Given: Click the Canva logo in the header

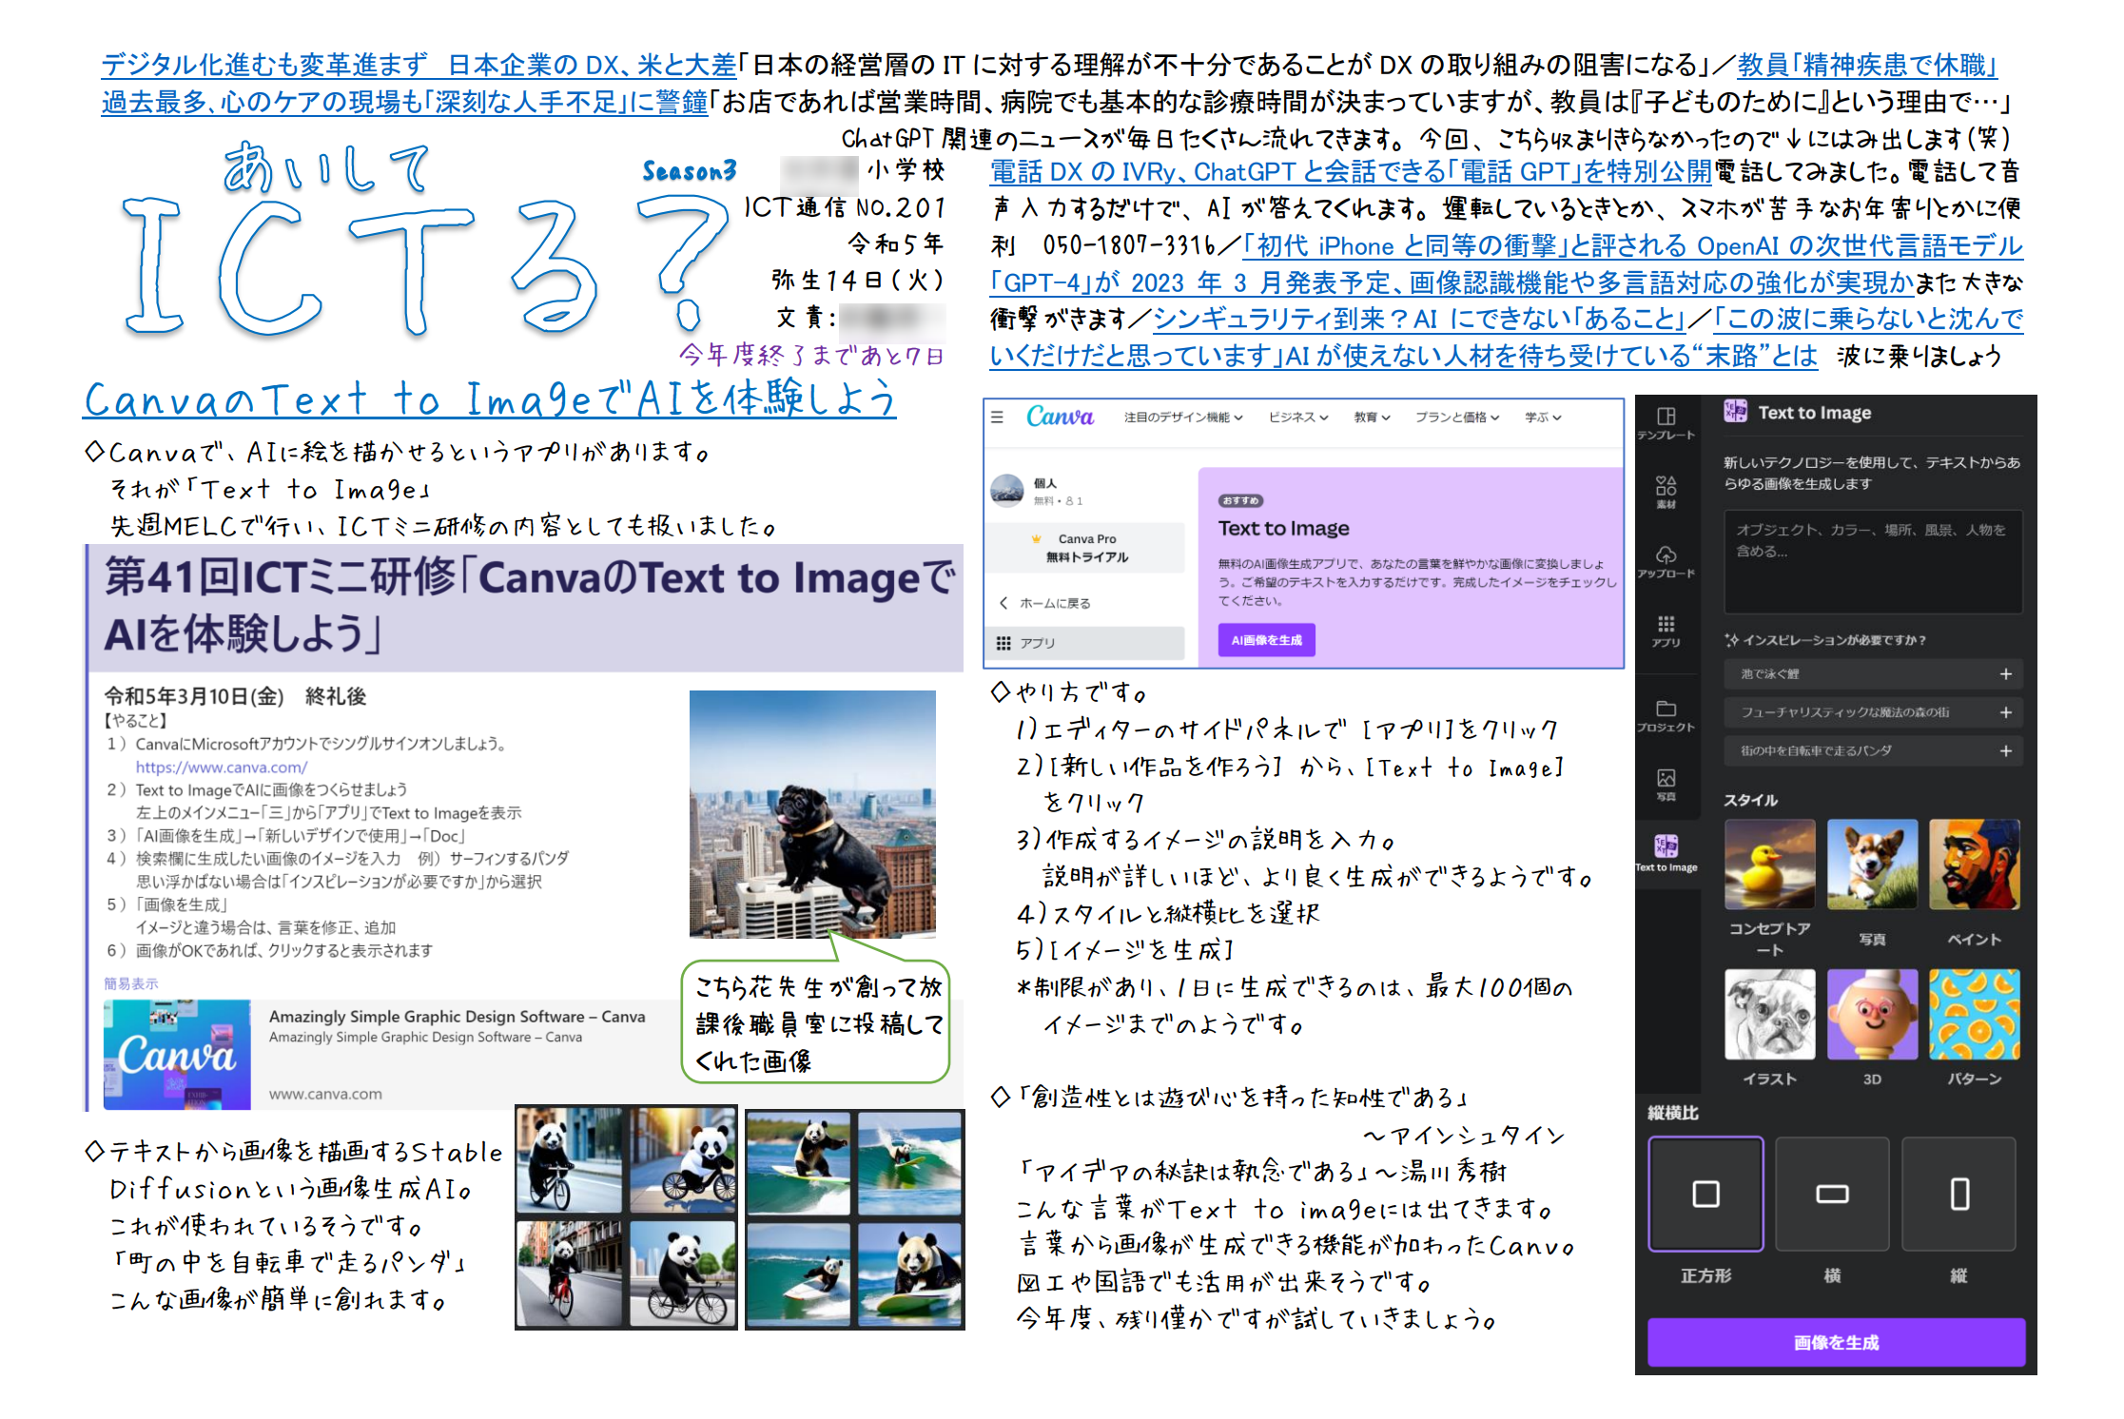Looking at the screenshot, I should (x=1060, y=417).
